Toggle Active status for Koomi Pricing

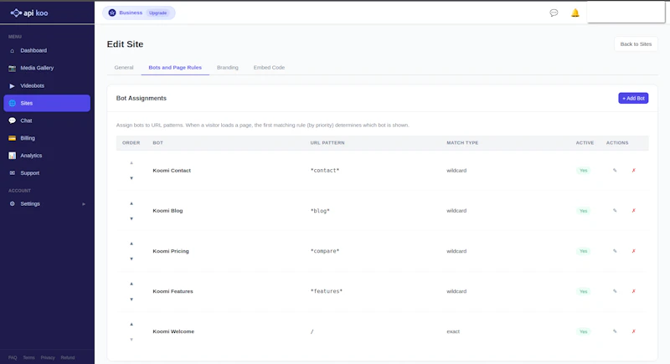pyautogui.click(x=583, y=251)
